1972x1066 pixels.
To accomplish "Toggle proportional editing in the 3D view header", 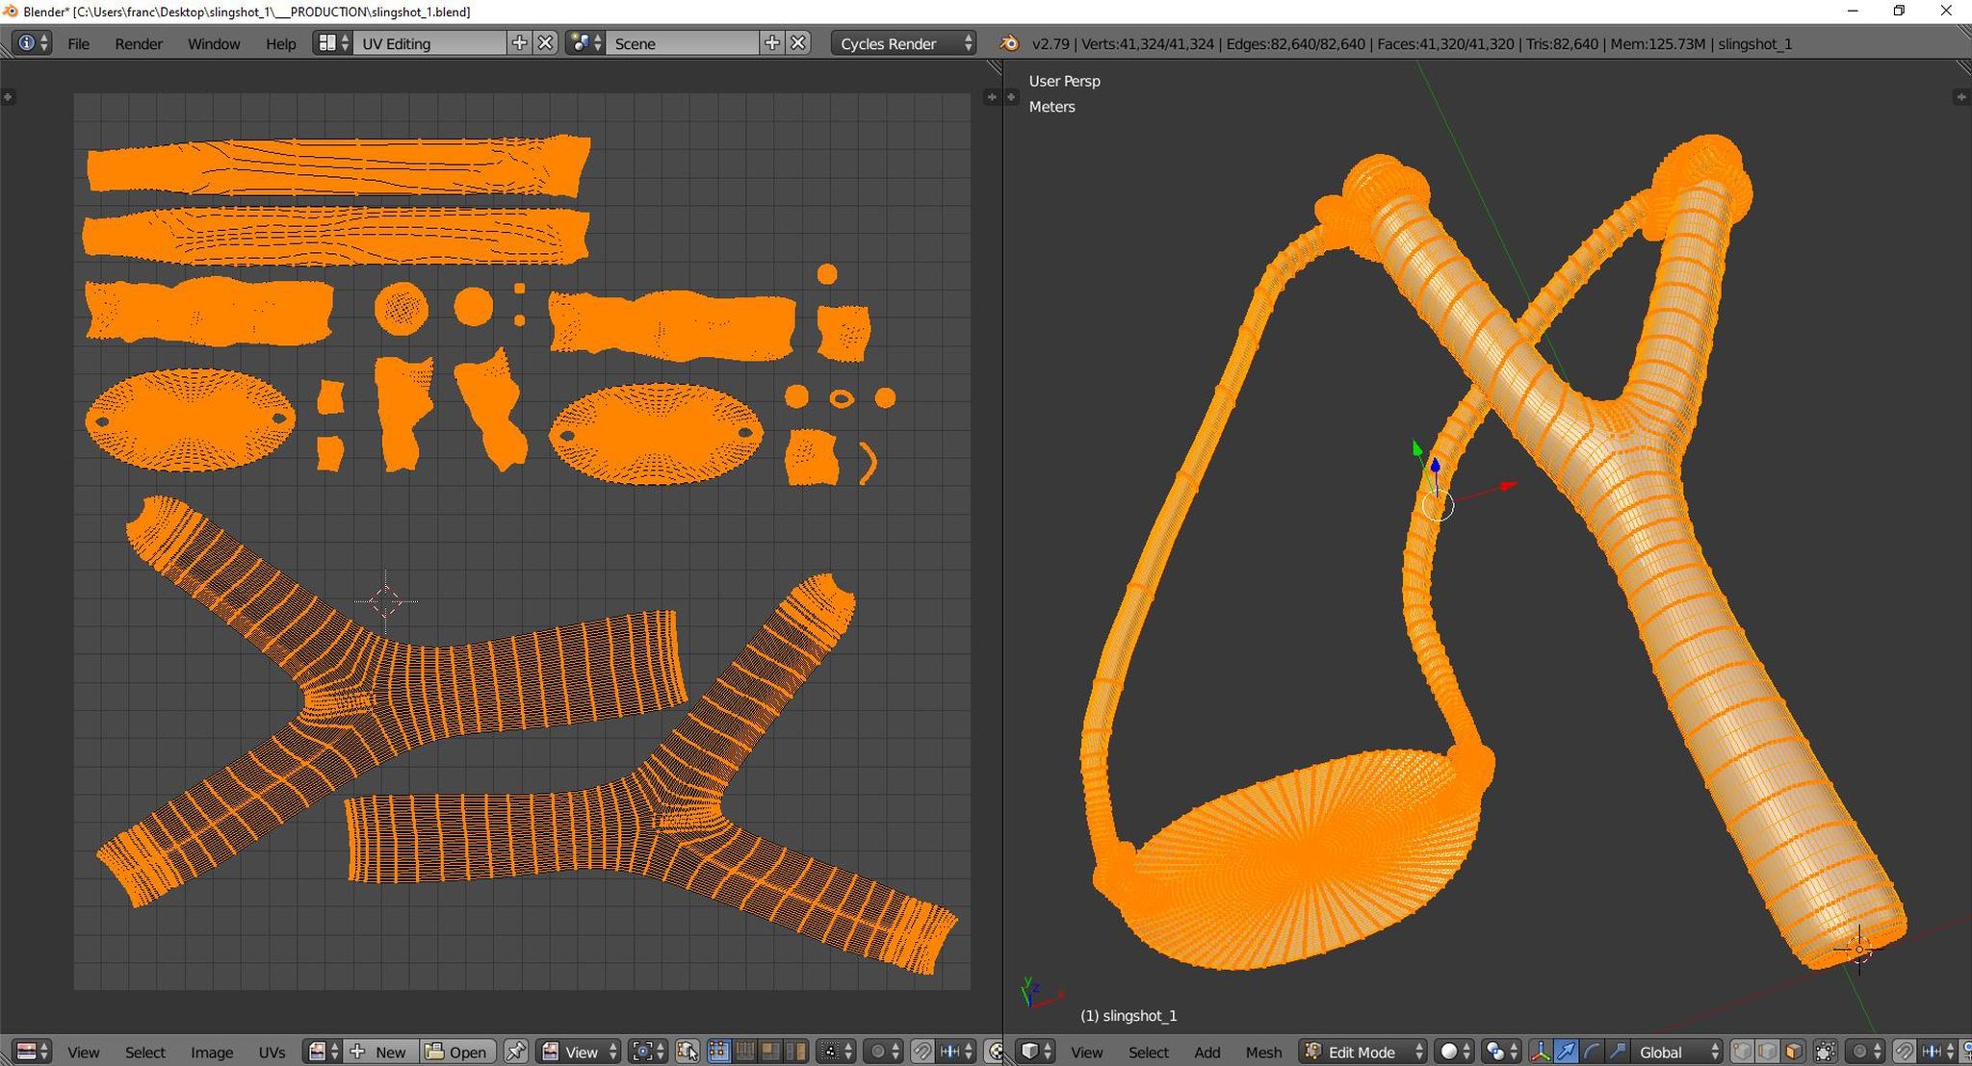I will [x=1859, y=1052].
